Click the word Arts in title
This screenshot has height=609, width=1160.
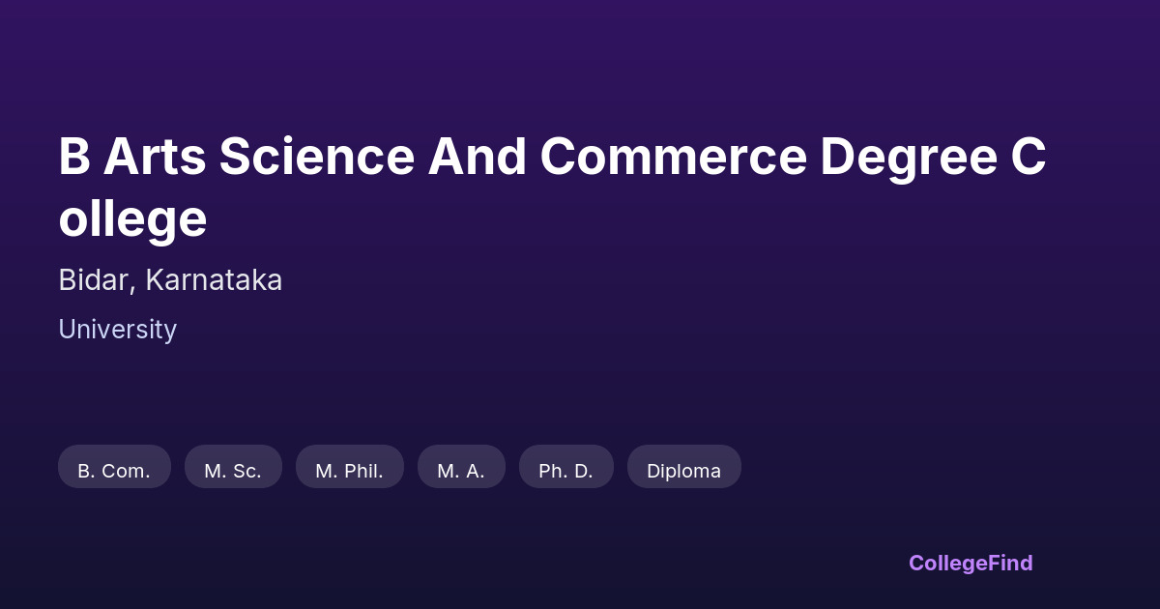pyautogui.click(x=155, y=157)
